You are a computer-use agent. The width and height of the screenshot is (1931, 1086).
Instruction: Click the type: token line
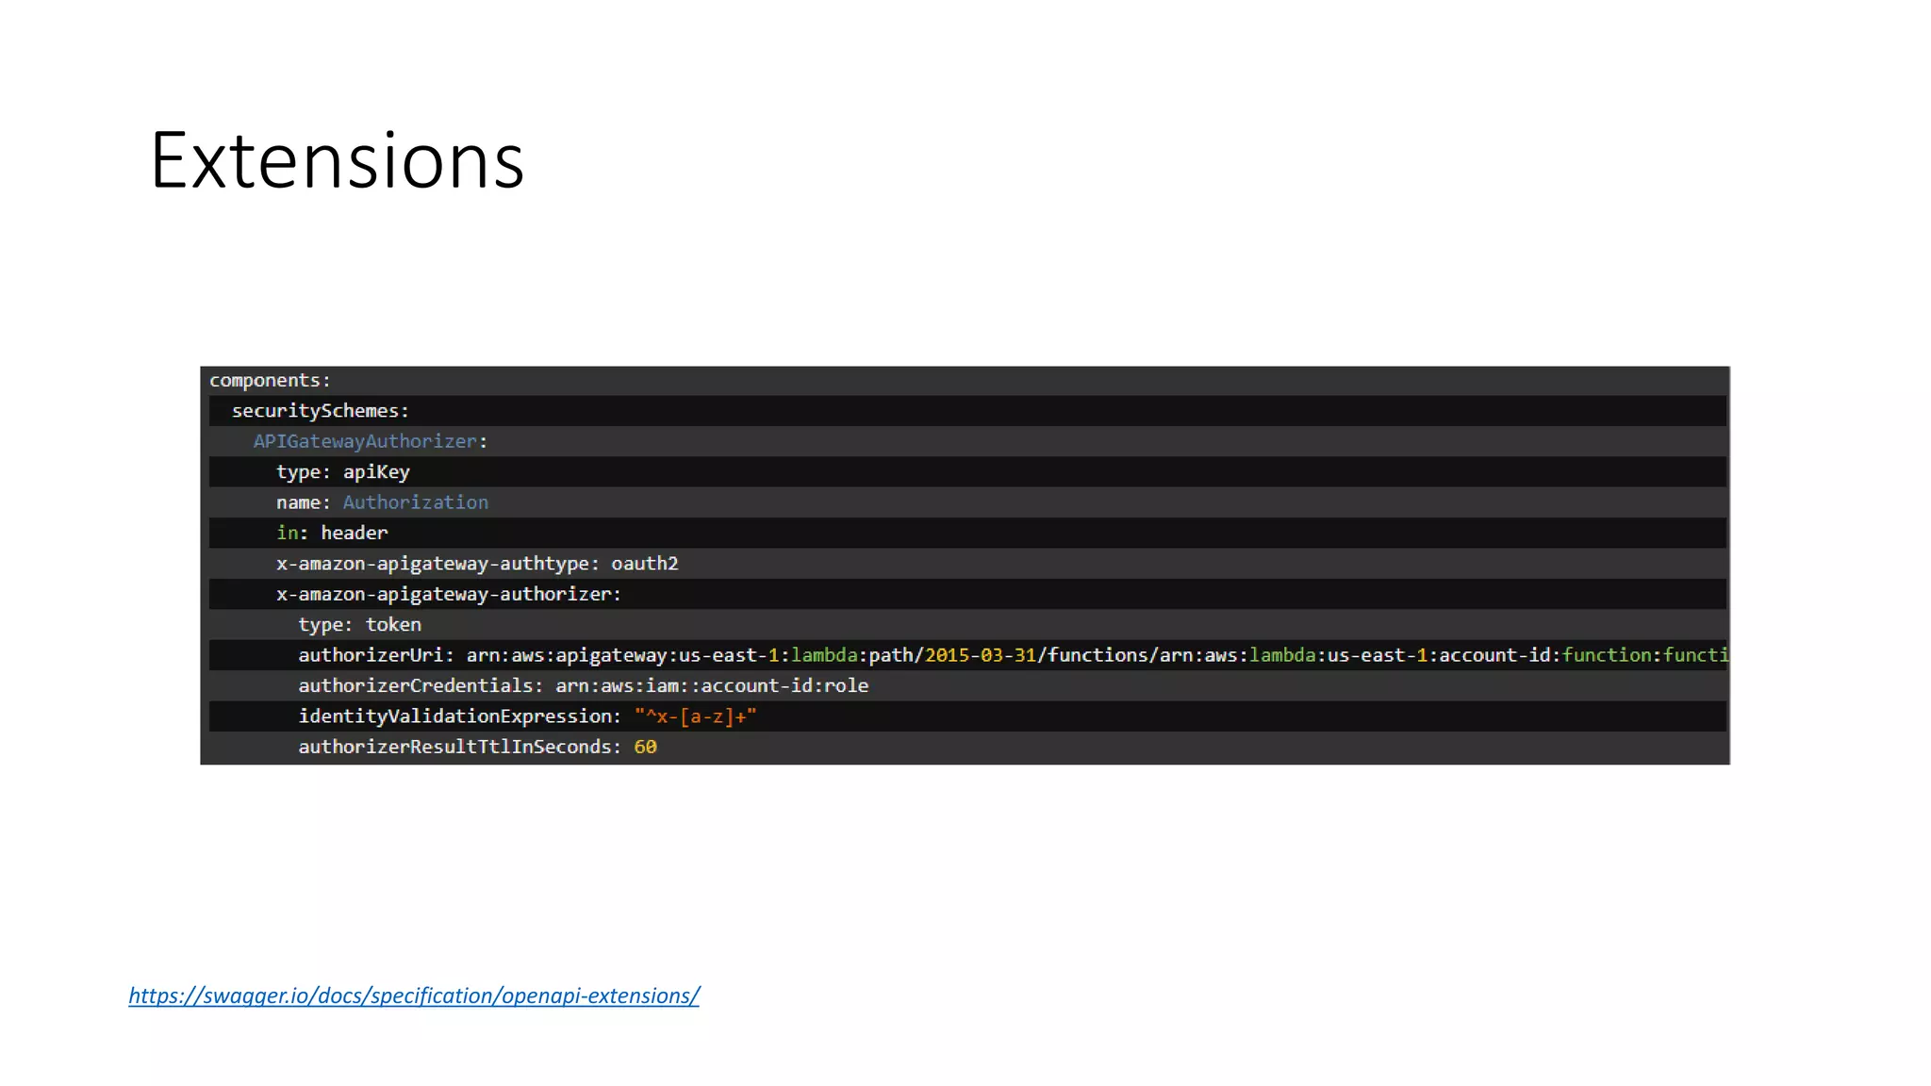pyautogui.click(x=359, y=624)
